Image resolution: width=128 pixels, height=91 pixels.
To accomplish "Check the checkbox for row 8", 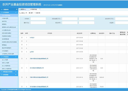I will 22,77.
